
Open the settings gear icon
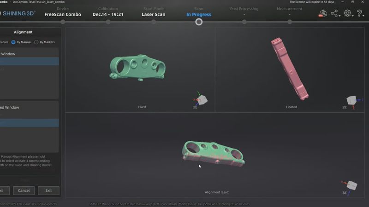(x=347, y=14)
